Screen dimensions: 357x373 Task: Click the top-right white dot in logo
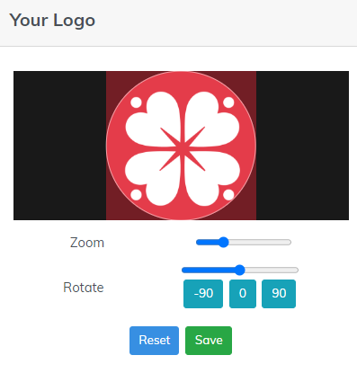(x=228, y=102)
